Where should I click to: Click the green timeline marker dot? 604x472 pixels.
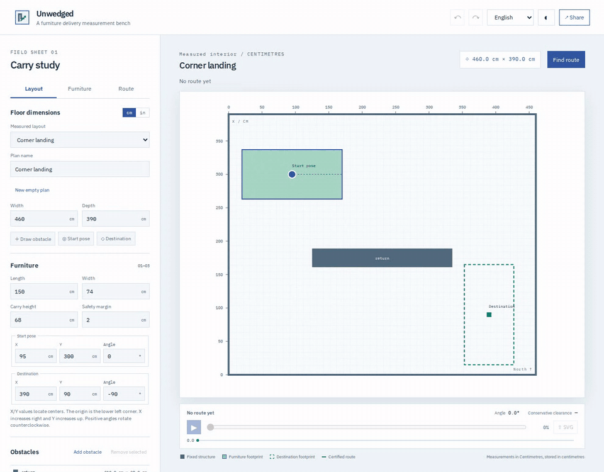(198, 440)
